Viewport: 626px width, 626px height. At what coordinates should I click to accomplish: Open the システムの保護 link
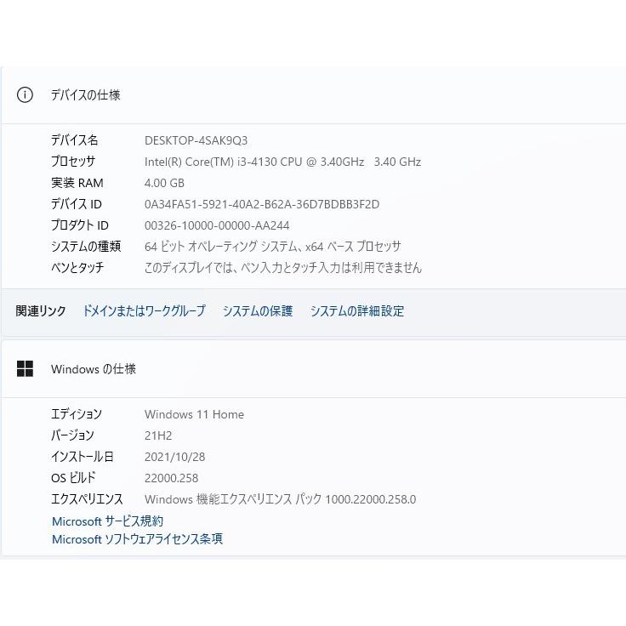[258, 311]
